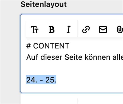The image size is (123, 104).
Task: Place cursor in the word "können"
Action: point(97,57)
